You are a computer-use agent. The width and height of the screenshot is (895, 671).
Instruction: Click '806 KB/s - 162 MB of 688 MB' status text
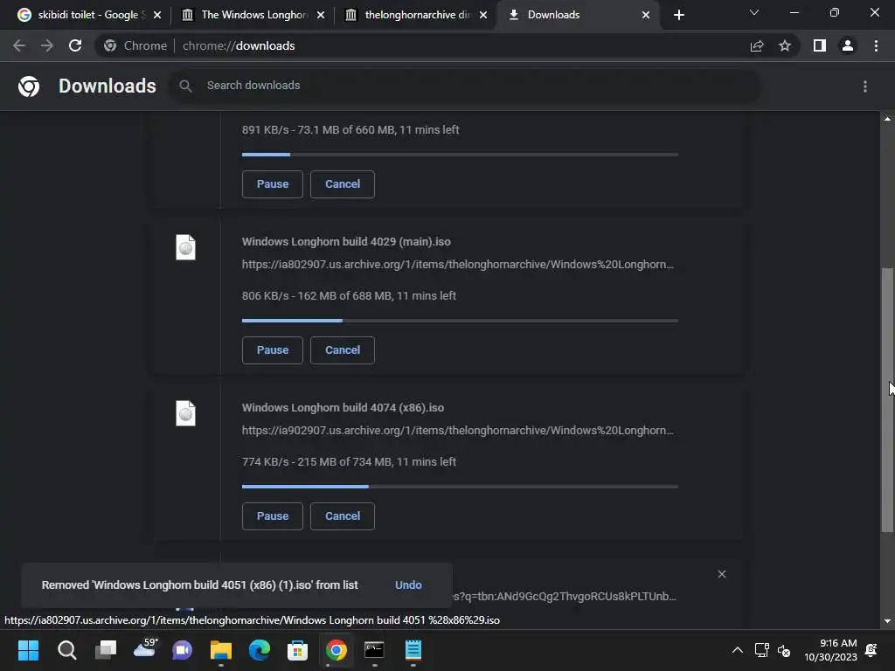pos(317,295)
